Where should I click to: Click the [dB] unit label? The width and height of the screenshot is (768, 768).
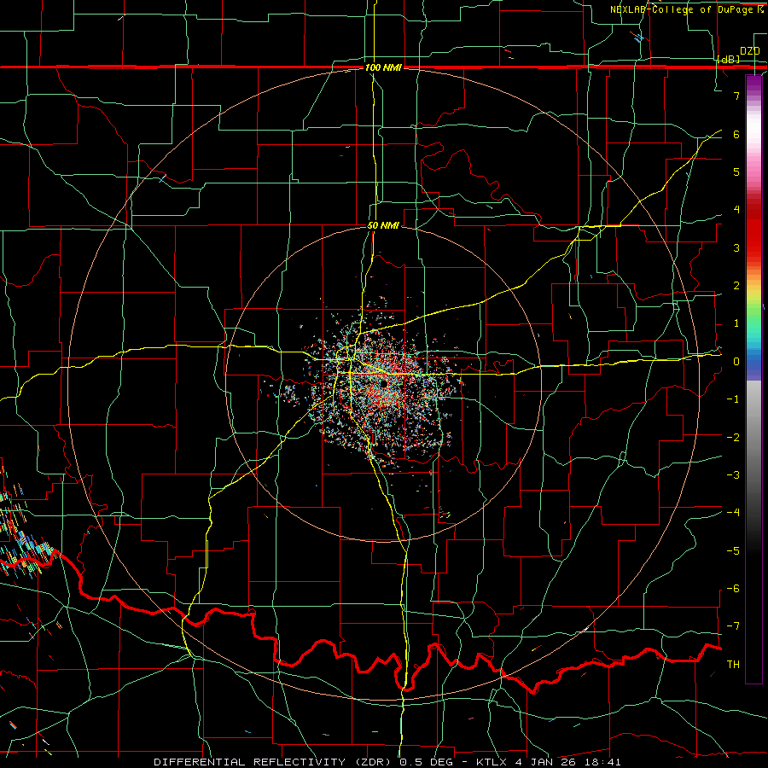[x=729, y=59]
